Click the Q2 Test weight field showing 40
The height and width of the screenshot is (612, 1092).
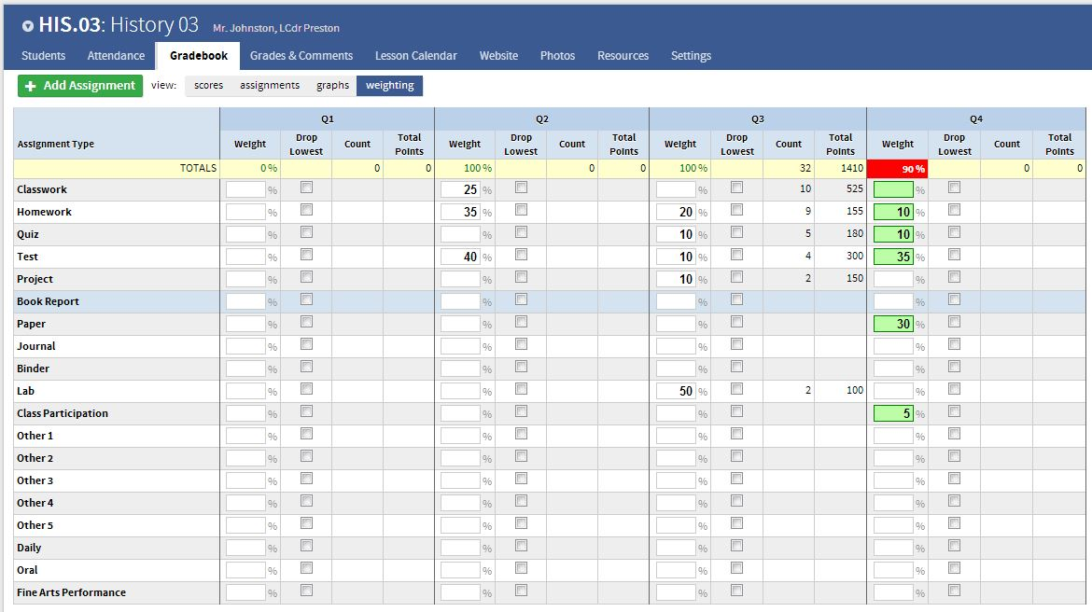(462, 257)
